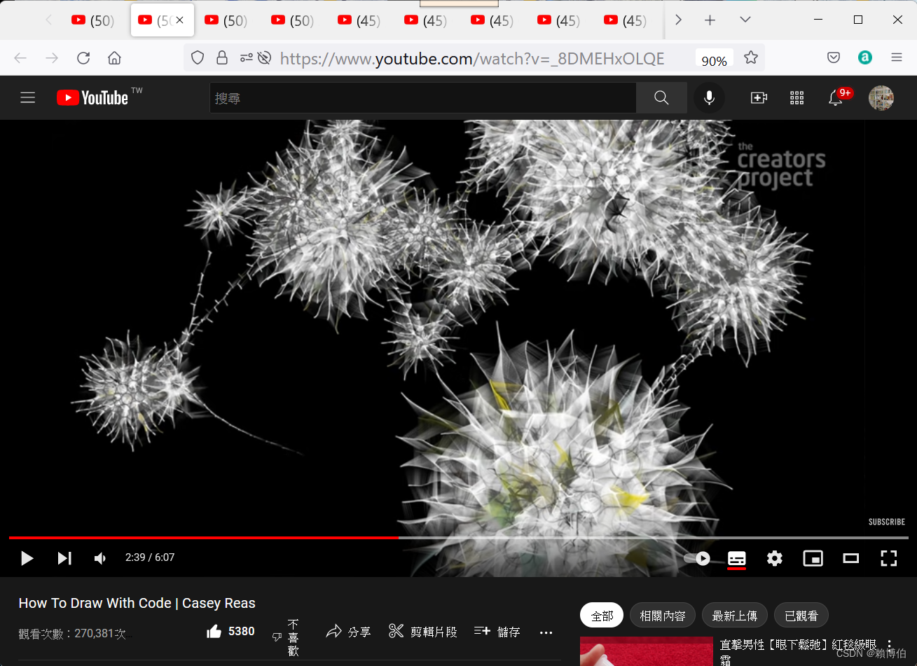List all tabs dropdown arrow
Image resolution: width=917 pixels, height=666 pixels.
pyautogui.click(x=745, y=20)
